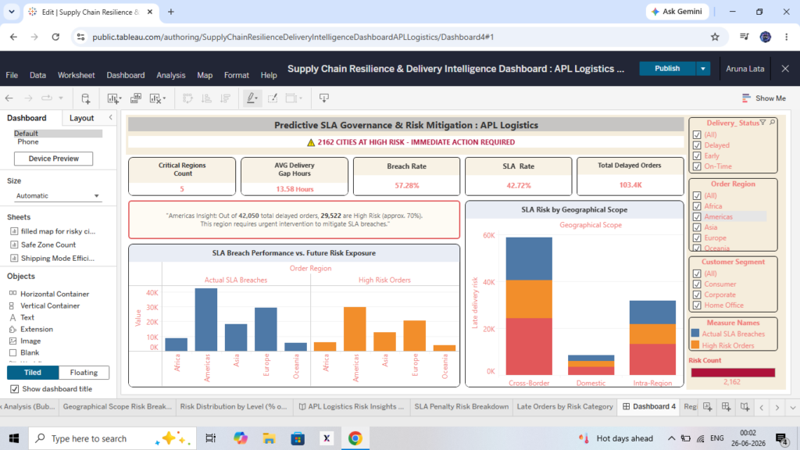
Task: Click the previous sheet tabs arrow
Action: point(762,407)
